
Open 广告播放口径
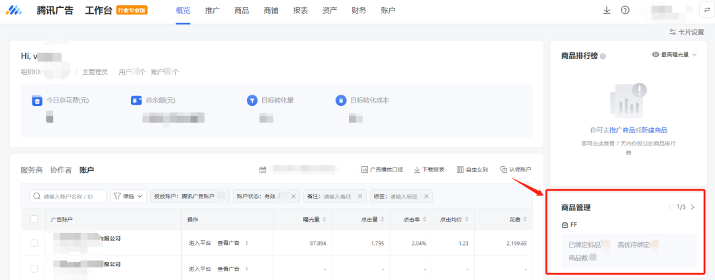click(x=382, y=169)
